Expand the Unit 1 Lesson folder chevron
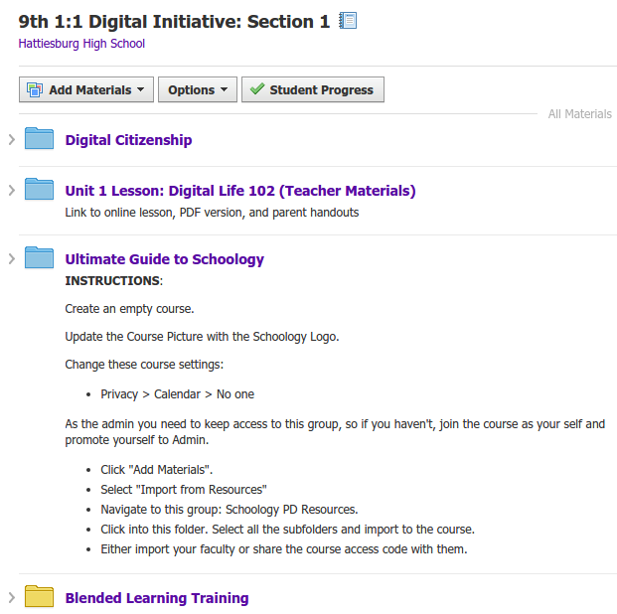This screenshot has height=614, width=617. point(11,191)
